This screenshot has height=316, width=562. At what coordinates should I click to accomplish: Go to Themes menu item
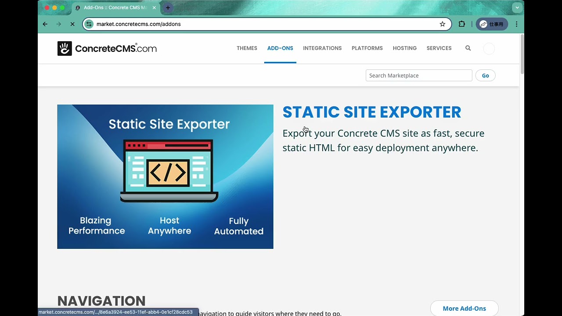tap(247, 48)
